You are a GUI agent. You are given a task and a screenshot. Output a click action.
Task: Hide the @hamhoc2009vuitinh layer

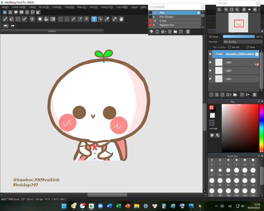pos(210,54)
